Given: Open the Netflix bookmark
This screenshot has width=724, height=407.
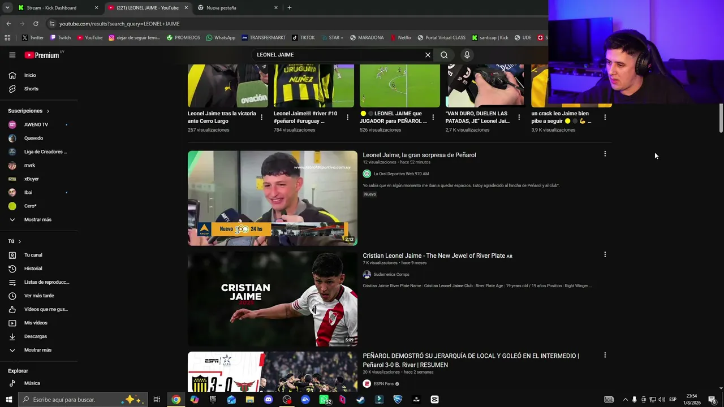Looking at the screenshot, I should click(x=400, y=38).
